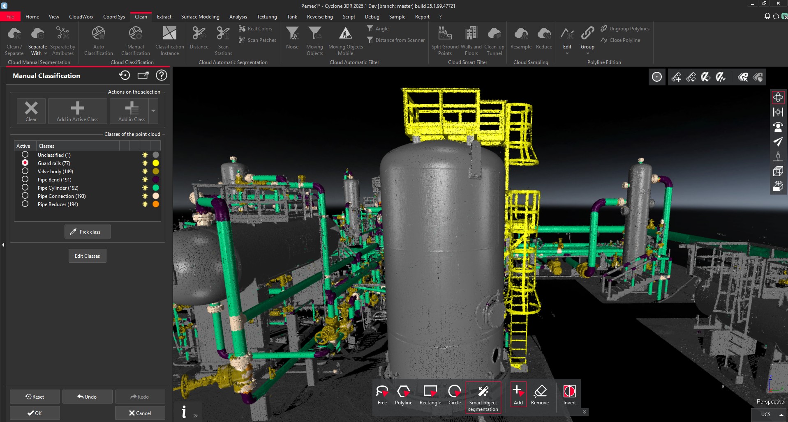Toggle visibility of the Valve body class
788x422 pixels.
145,171
